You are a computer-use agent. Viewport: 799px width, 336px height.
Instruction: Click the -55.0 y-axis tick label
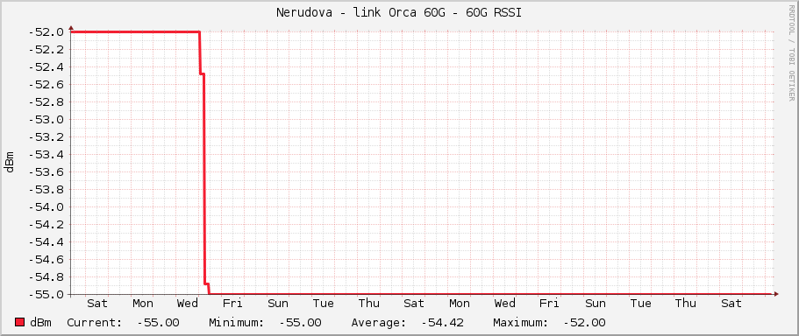46,294
